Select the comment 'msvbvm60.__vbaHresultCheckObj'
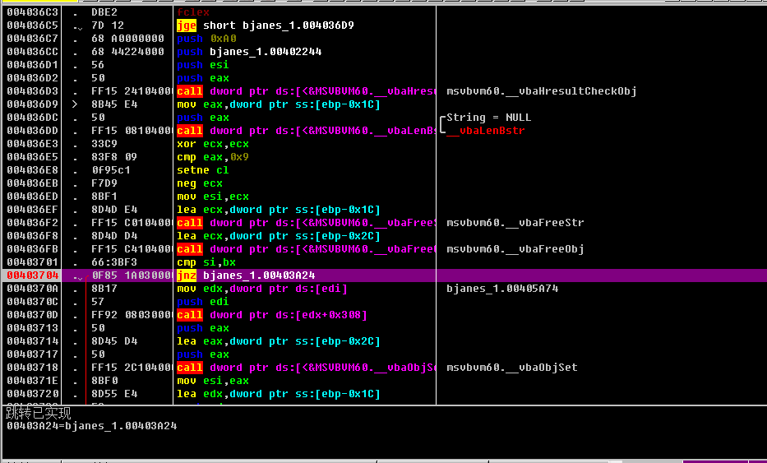 click(542, 91)
